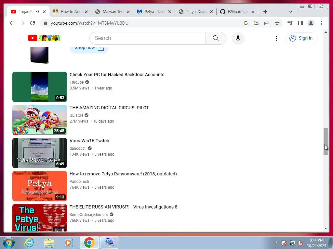Viewport: 333px width, 249px height.
Task: Switch to the How to Acc tab
Action: [68, 12]
